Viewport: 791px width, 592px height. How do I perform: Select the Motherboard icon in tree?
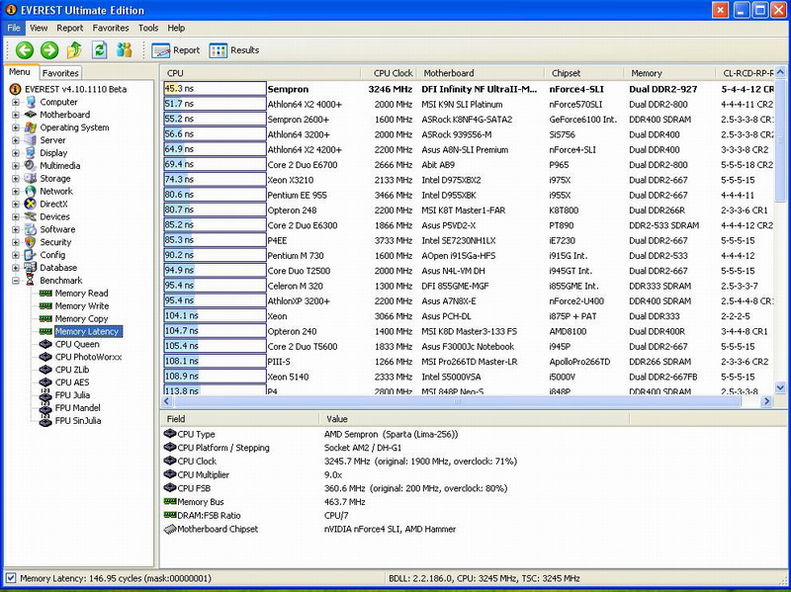[31, 115]
